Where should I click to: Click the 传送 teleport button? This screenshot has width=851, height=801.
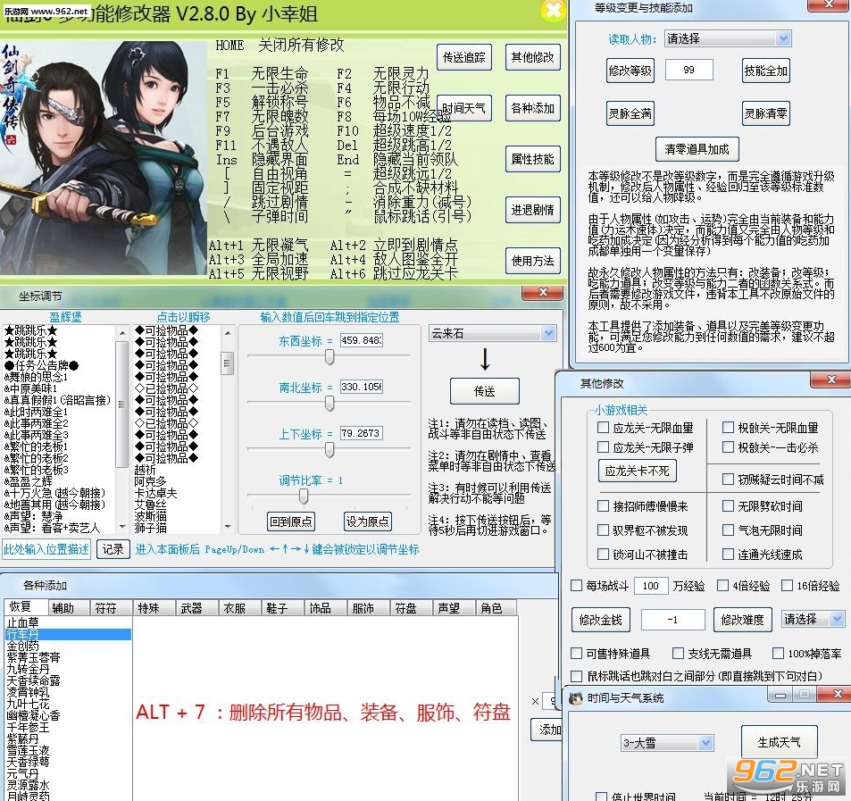point(485,391)
